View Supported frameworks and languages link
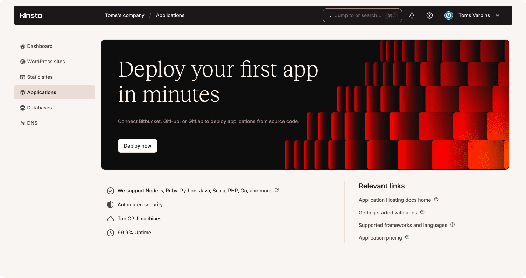Screen dimensions: 526x278 pos(403,225)
